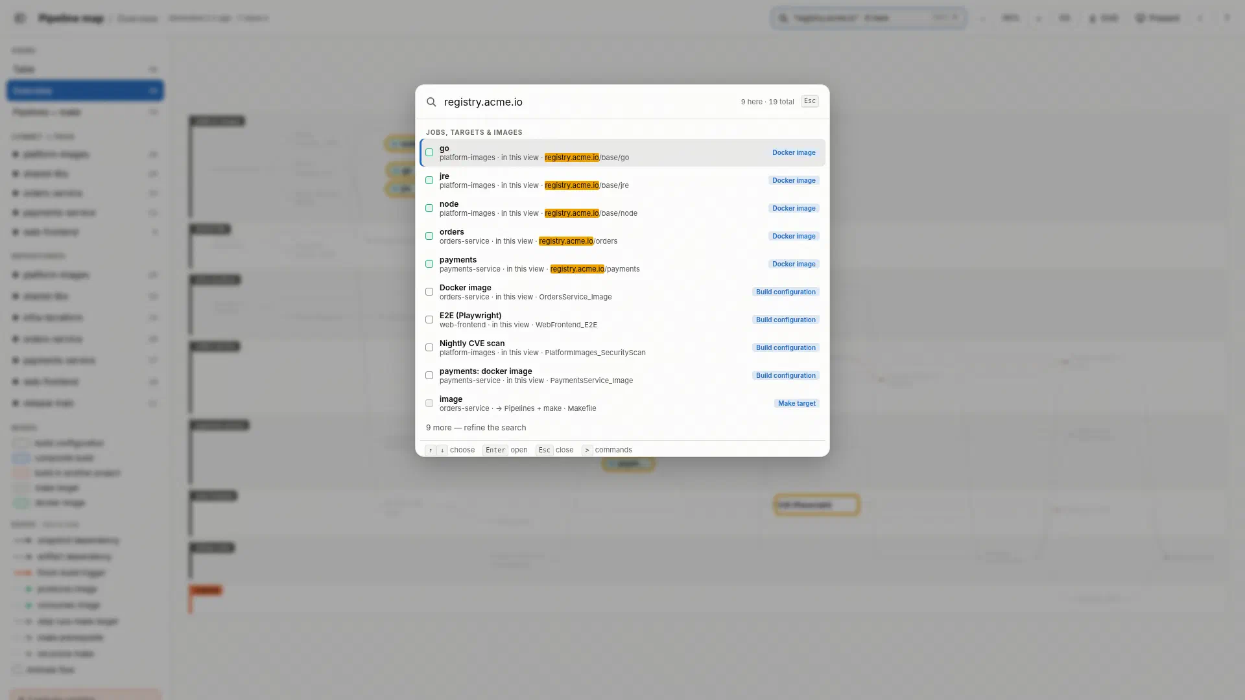Click the WebFrontend_E2E identifier text
The height and width of the screenshot is (700, 1245).
coord(566,325)
